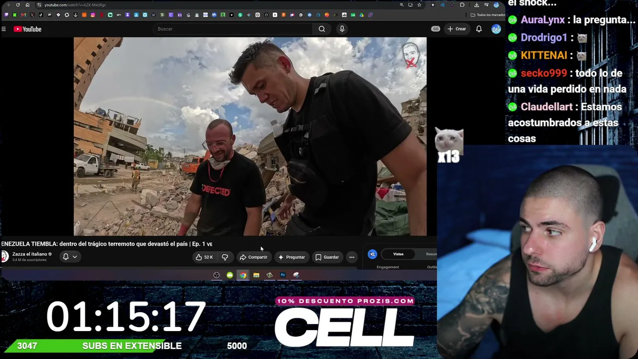
Task: Open Google Chrome from the taskbar
Action: click(243, 275)
